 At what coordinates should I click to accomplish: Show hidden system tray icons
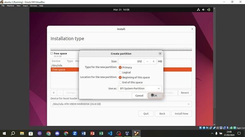[x=212, y=134]
